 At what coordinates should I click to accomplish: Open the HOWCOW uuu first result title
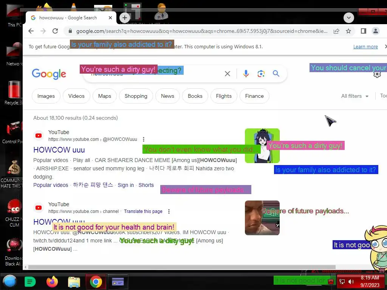59,150
